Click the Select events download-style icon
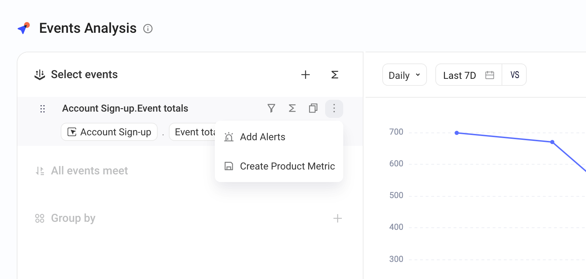This screenshot has width=586, height=279. (40, 75)
